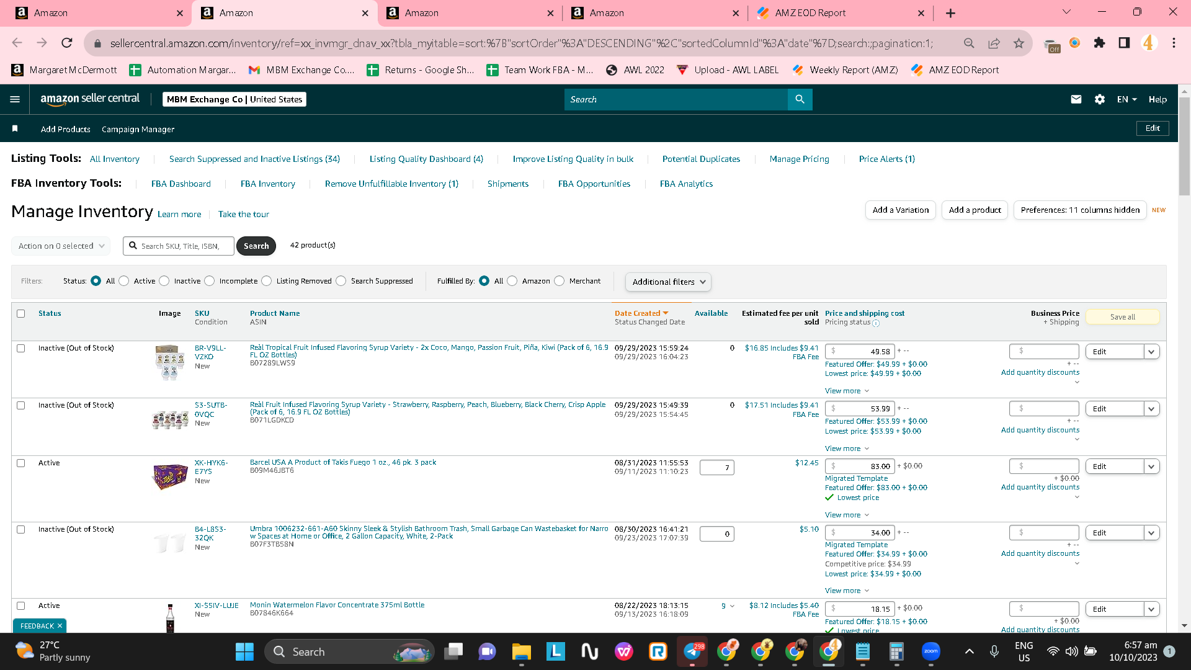Open Listing Quality Dashboard (4)
The image size is (1191, 670).
click(x=426, y=159)
